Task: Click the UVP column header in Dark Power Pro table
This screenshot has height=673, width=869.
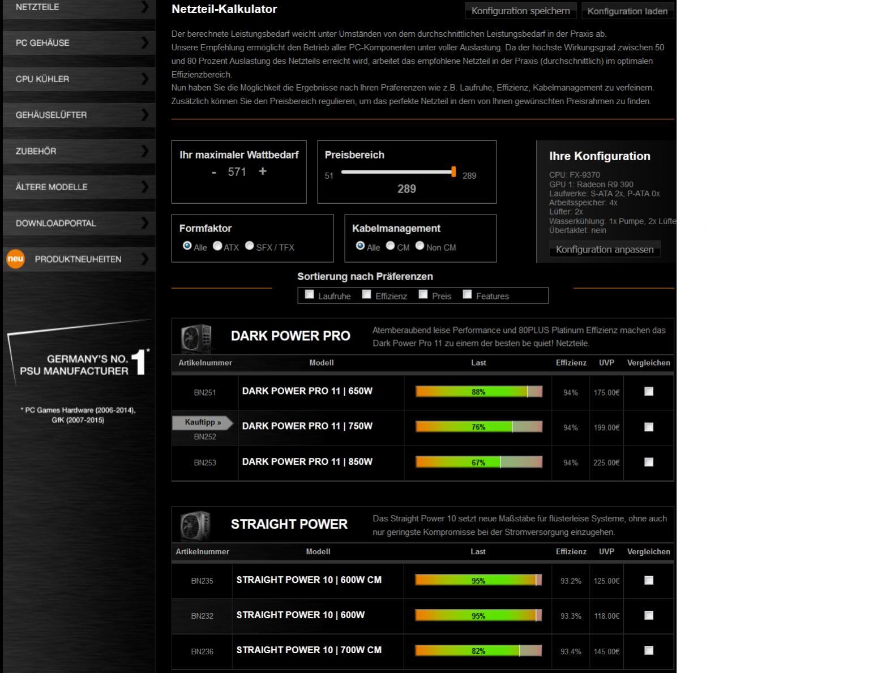Action: (606, 363)
